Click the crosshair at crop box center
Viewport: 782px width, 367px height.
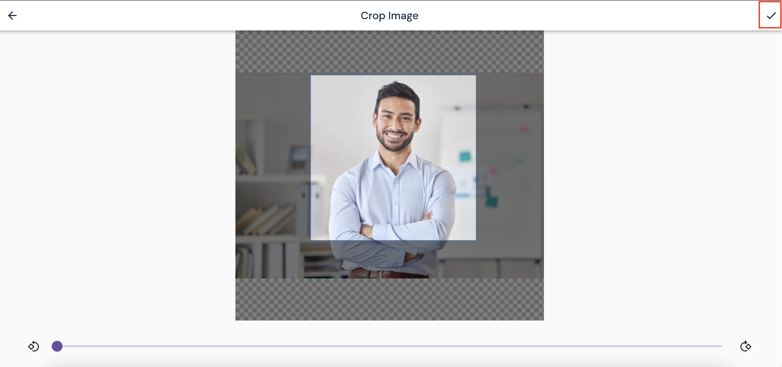tap(393, 158)
